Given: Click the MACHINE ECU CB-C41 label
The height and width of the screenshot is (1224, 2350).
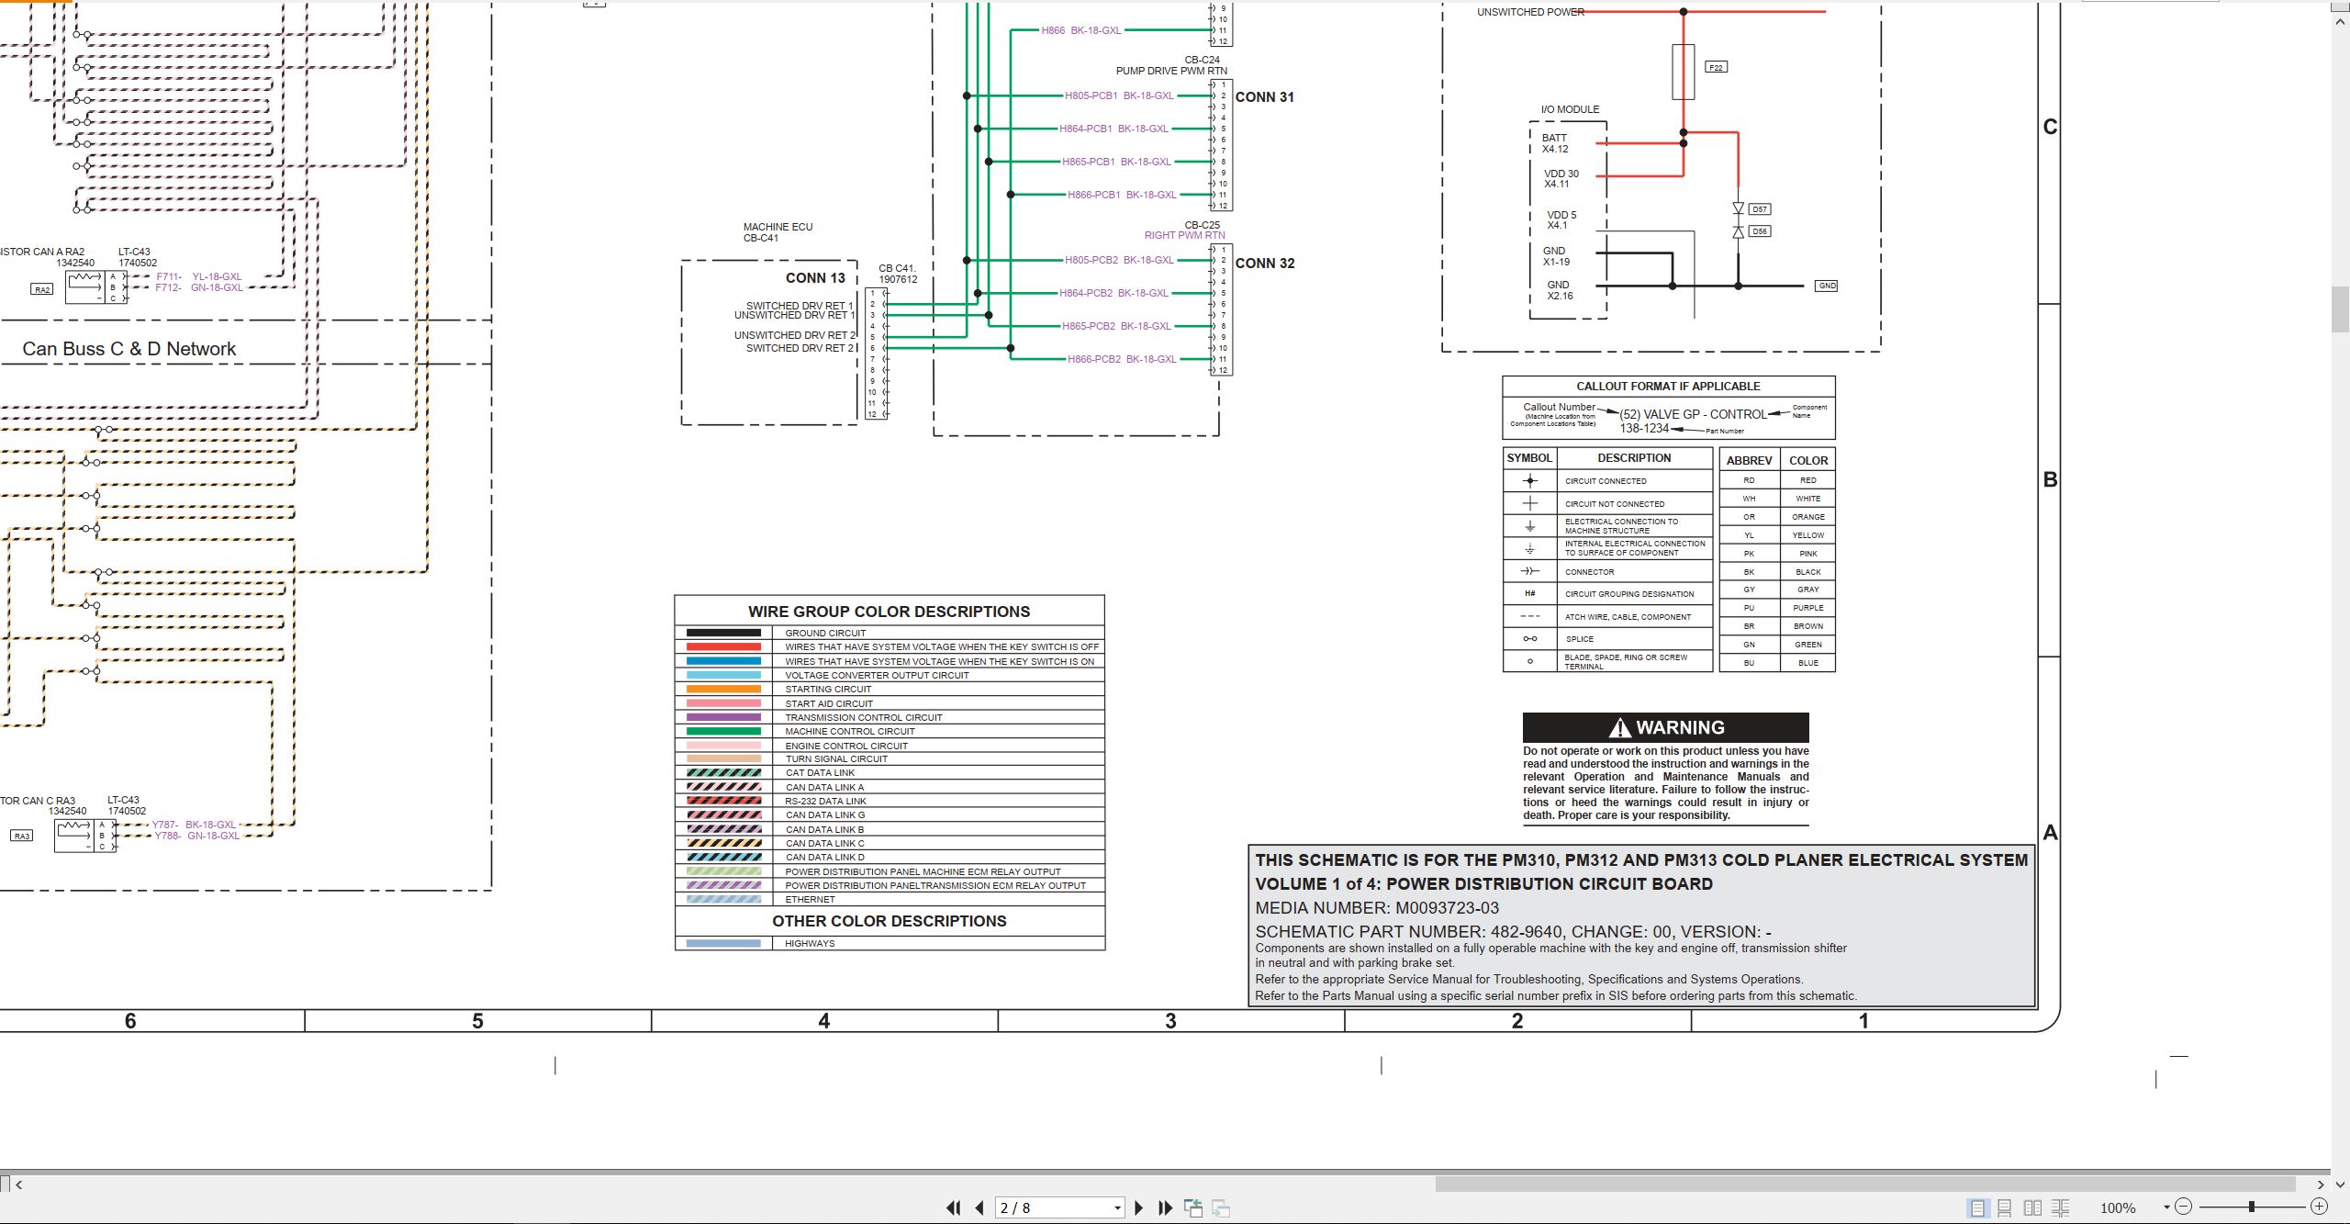Looking at the screenshot, I should 778,232.
